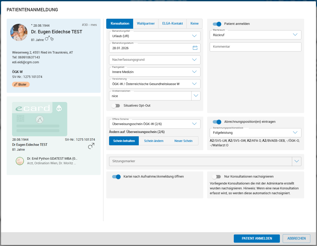Click Dr. Emil Python doctor avatar icon

tap(20, 161)
